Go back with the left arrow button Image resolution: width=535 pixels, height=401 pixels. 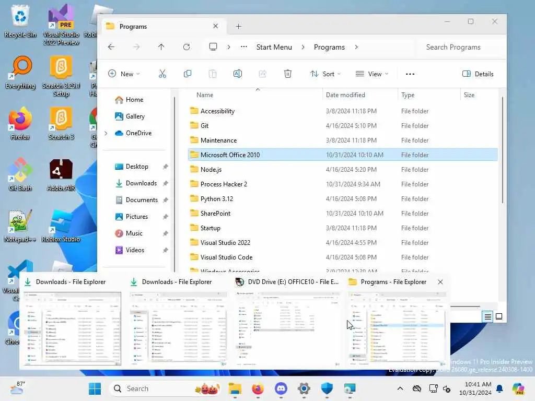(111, 47)
